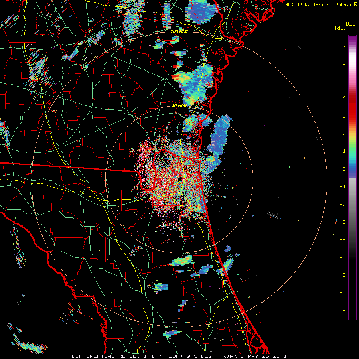This screenshot has width=359, height=359.
Task: Click the TH label below the scale
Action: (x=343, y=311)
